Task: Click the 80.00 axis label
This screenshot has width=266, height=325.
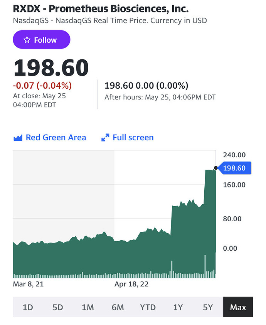Action: coord(232,219)
